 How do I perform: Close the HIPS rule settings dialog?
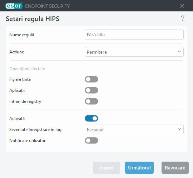pos(182,6)
